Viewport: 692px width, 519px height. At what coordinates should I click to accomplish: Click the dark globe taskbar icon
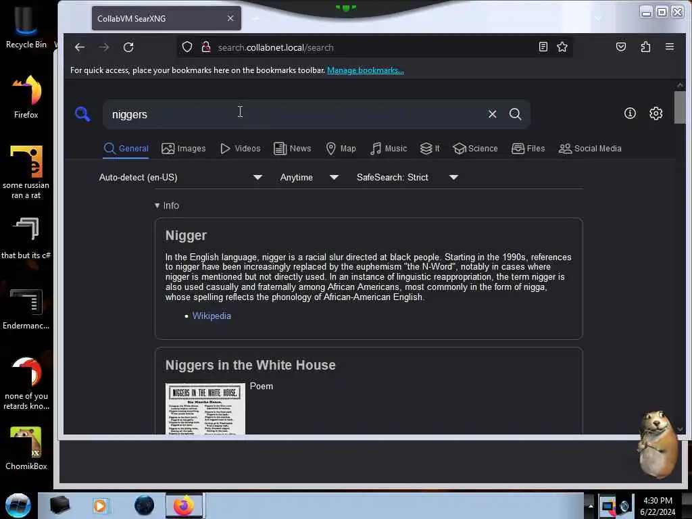coord(145,505)
